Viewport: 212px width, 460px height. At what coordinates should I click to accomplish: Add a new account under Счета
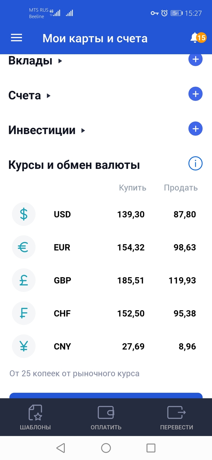[195, 94]
